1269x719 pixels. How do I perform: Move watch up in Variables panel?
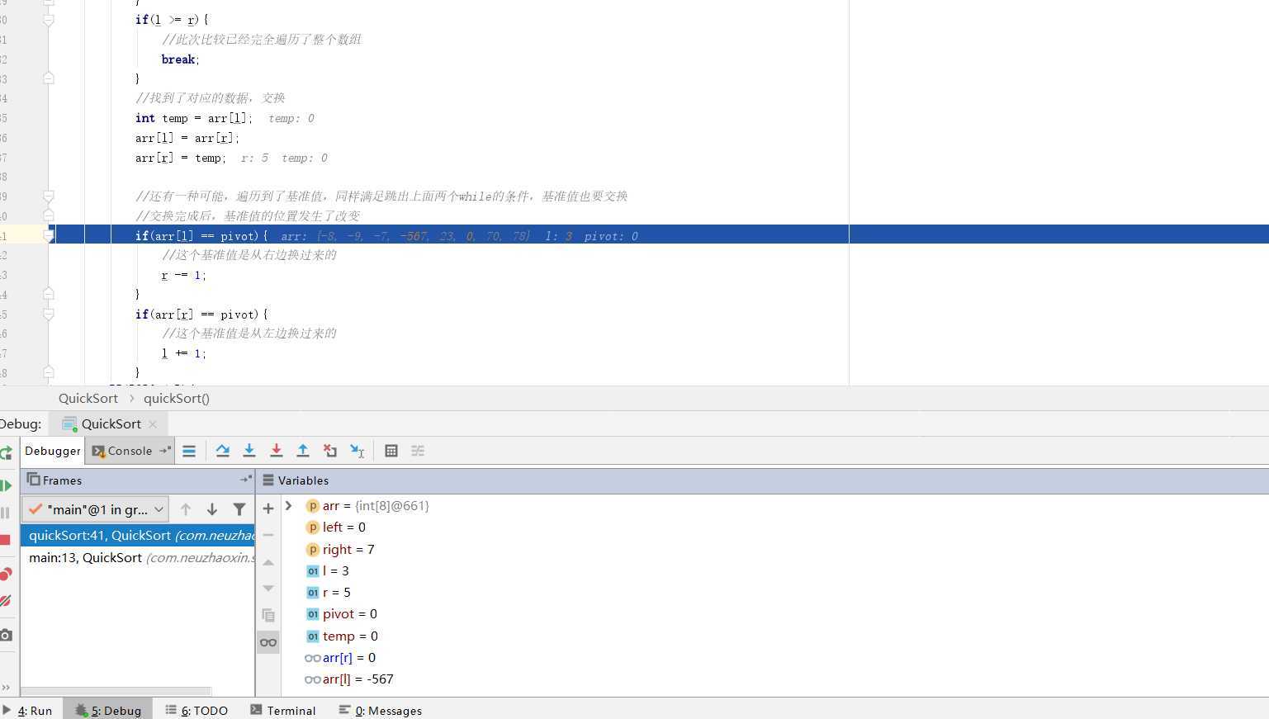click(x=268, y=562)
